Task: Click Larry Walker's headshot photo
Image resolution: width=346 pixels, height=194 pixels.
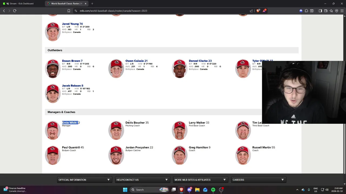Action: pos(179,130)
